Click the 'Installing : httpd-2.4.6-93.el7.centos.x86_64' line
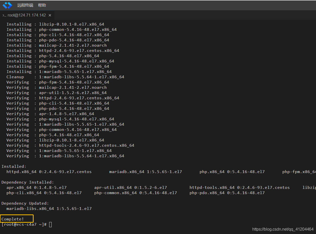The width and height of the screenshot is (316, 234). point(63,51)
